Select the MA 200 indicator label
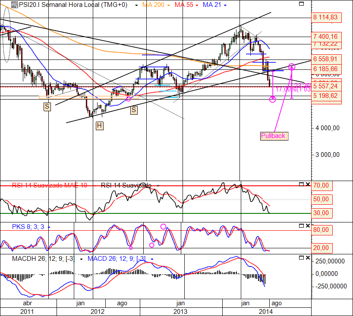Viewport: 353px width, 316px height. point(153,5)
